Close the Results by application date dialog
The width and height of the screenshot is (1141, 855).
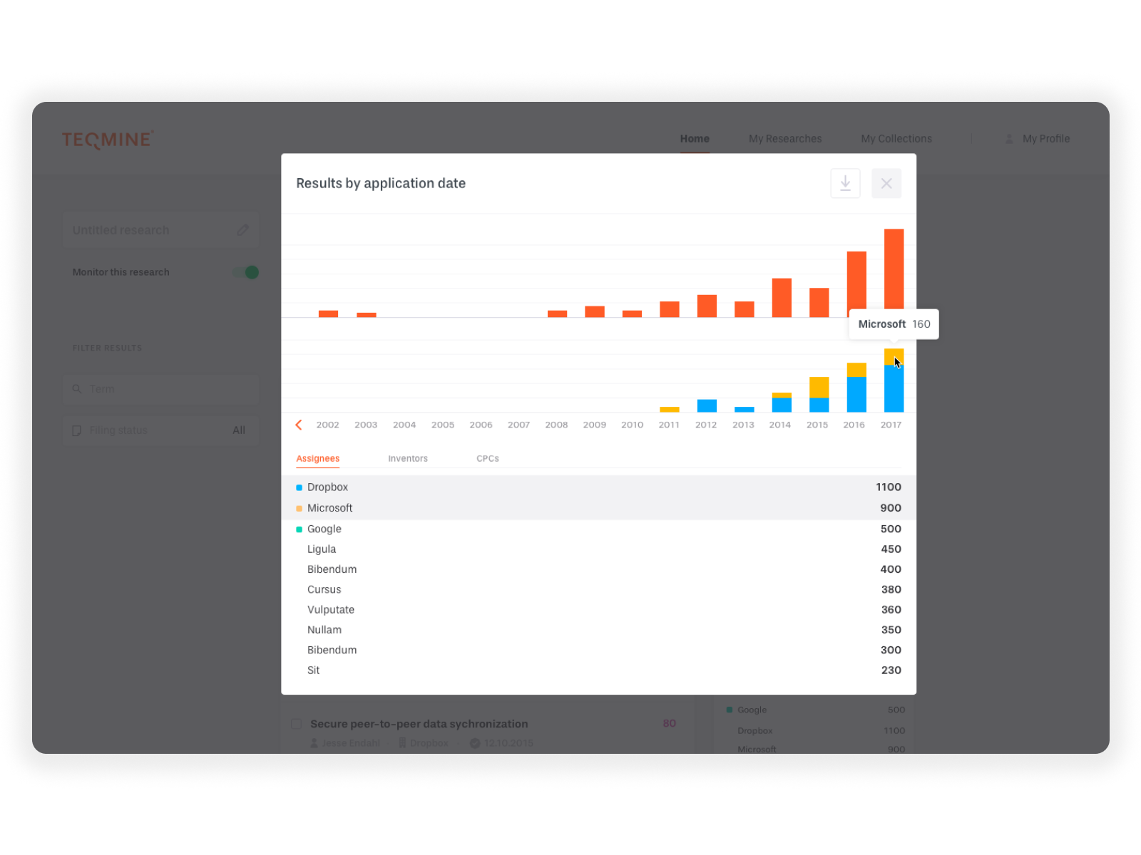coord(886,183)
